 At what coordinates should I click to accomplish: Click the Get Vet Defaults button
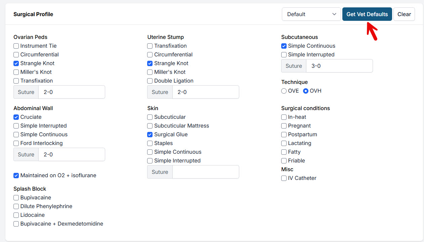point(367,14)
